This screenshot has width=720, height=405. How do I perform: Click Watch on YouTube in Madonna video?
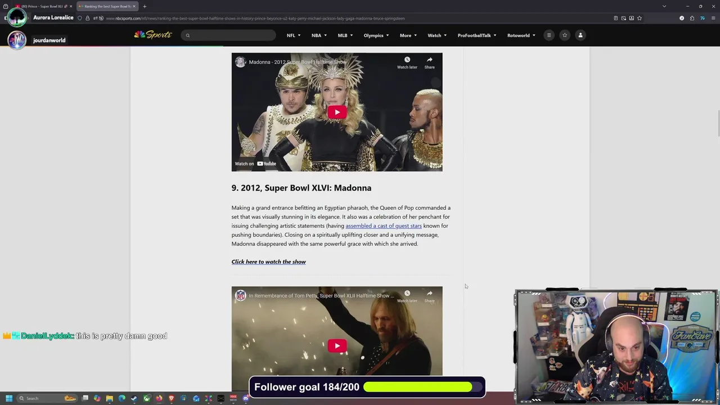pos(255,164)
